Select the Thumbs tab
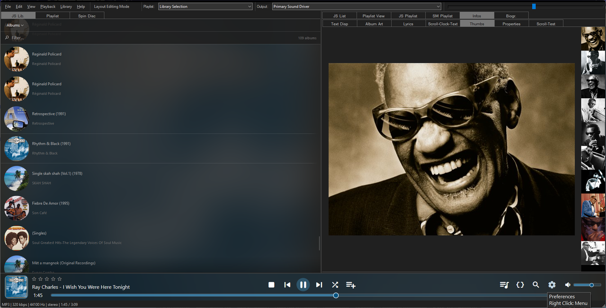This screenshot has height=308, width=606. click(x=477, y=24)
